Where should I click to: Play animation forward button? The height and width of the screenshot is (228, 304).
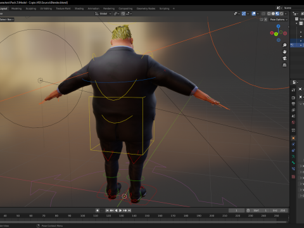120,210
